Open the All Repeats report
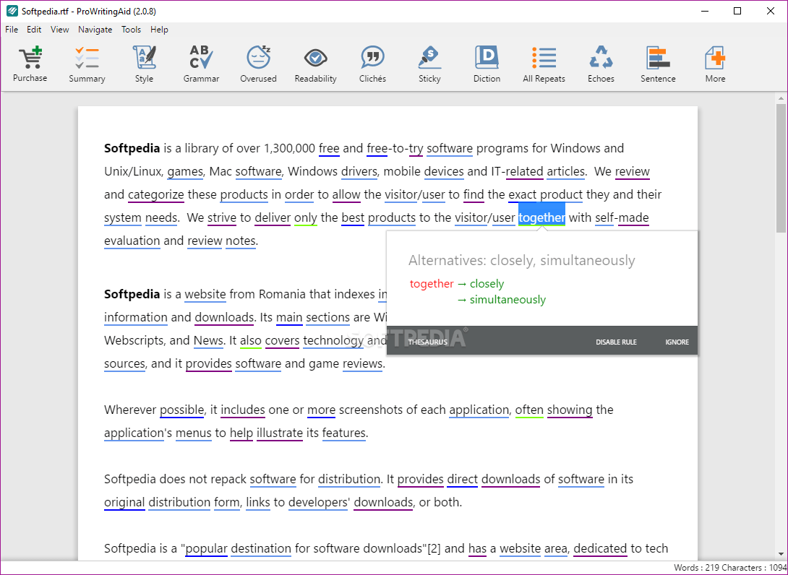 [x=544, y=64]
